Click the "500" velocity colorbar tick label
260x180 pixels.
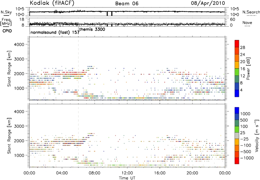(x=244, y=120)
